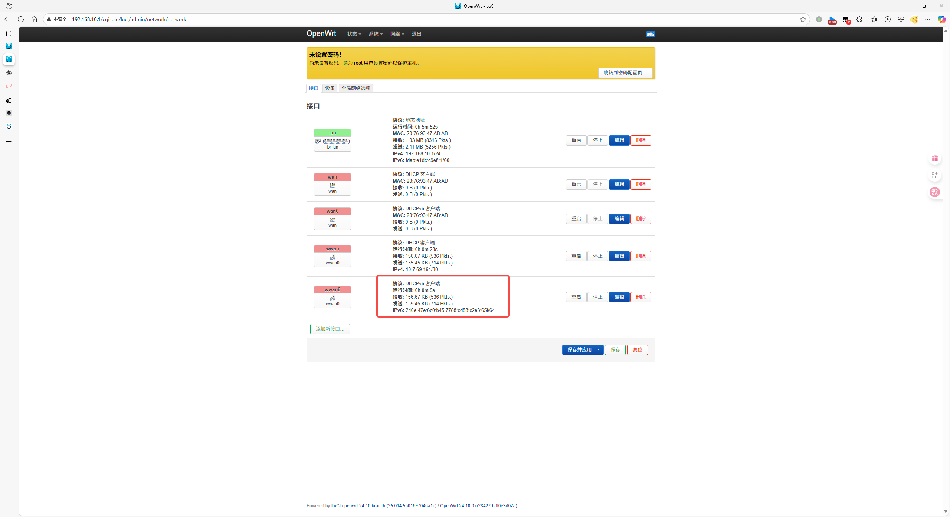
Task: Open the extension showing the 2.00 badge
Action: [832, 20]
